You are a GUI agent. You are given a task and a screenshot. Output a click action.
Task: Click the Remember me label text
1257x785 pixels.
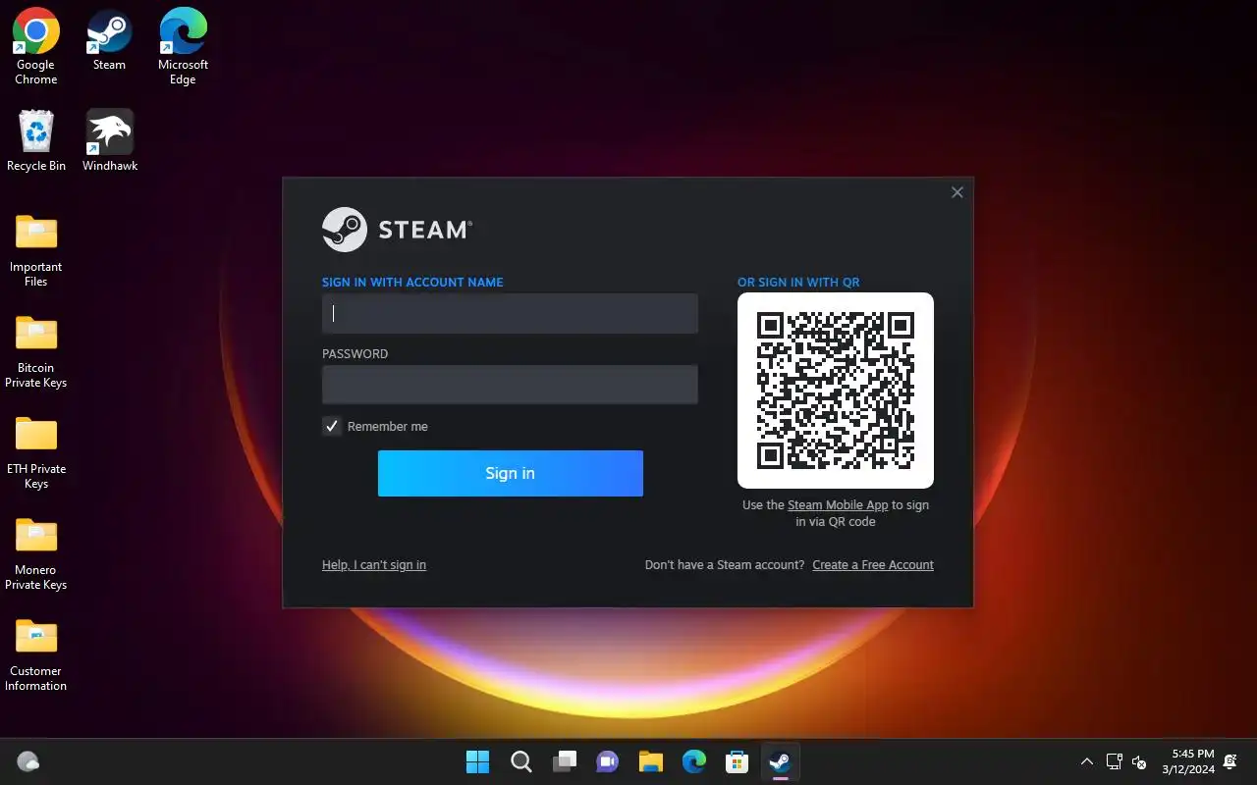(388, 427)
